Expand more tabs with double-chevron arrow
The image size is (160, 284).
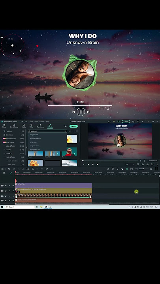(66, 126)
